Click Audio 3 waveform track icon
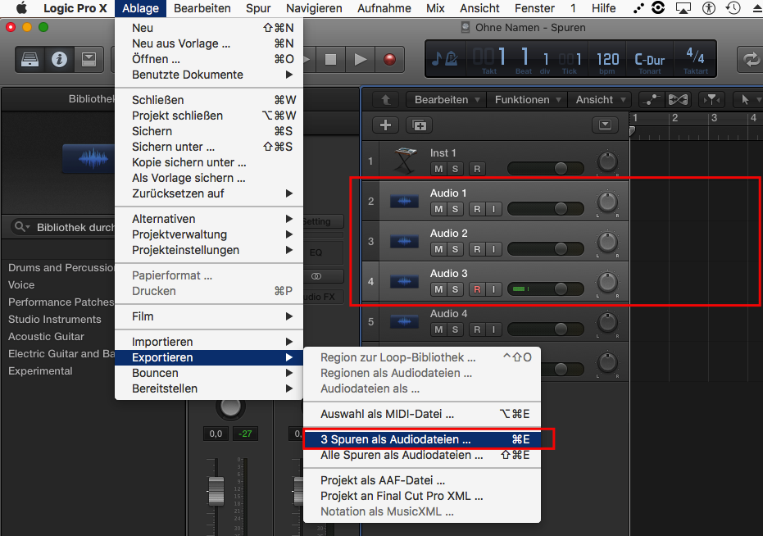The height and width of the screenshot is (536, 763). point(404,281)
